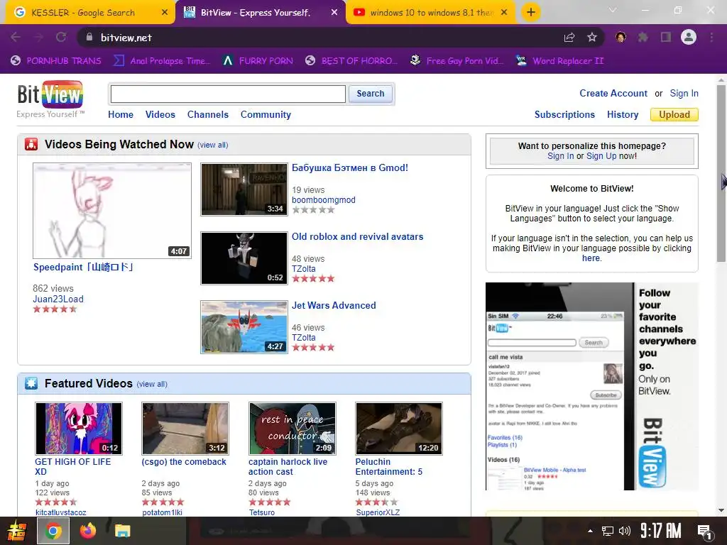Switch to the KESSLER Google Search tab
Screen dimensions: 727x545
(x=82, y=13)
